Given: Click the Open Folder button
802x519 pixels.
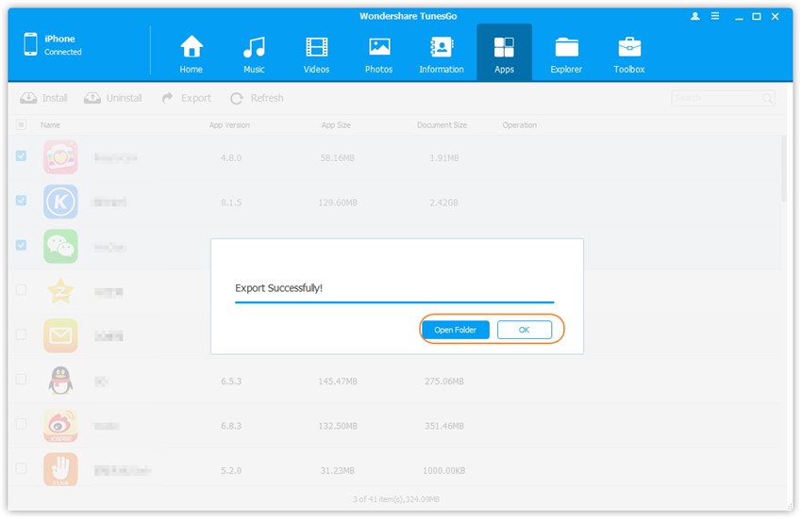Looking at the screenshot, I should [455, 330].
